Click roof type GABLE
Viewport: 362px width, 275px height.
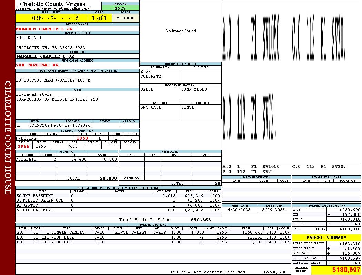147,89
